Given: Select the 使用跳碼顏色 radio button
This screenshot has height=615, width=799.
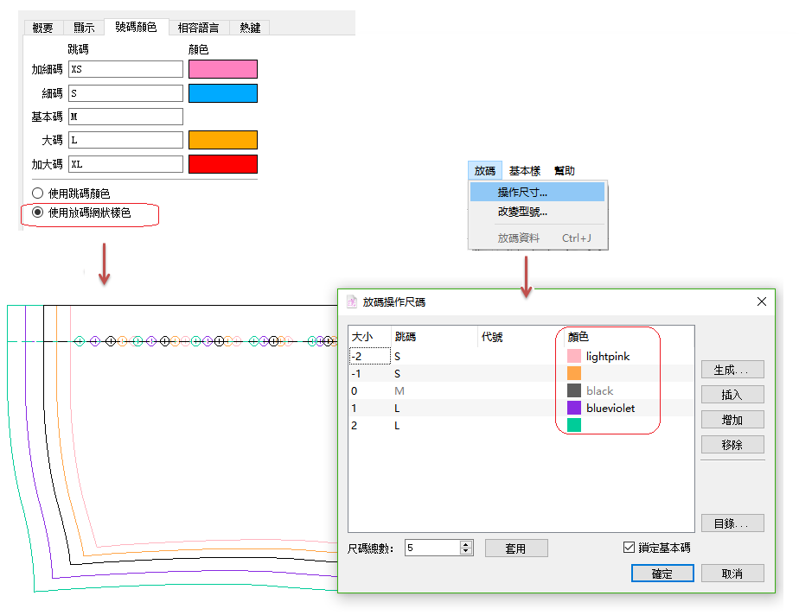Looking at the screenshot, I should click(38, 193).
